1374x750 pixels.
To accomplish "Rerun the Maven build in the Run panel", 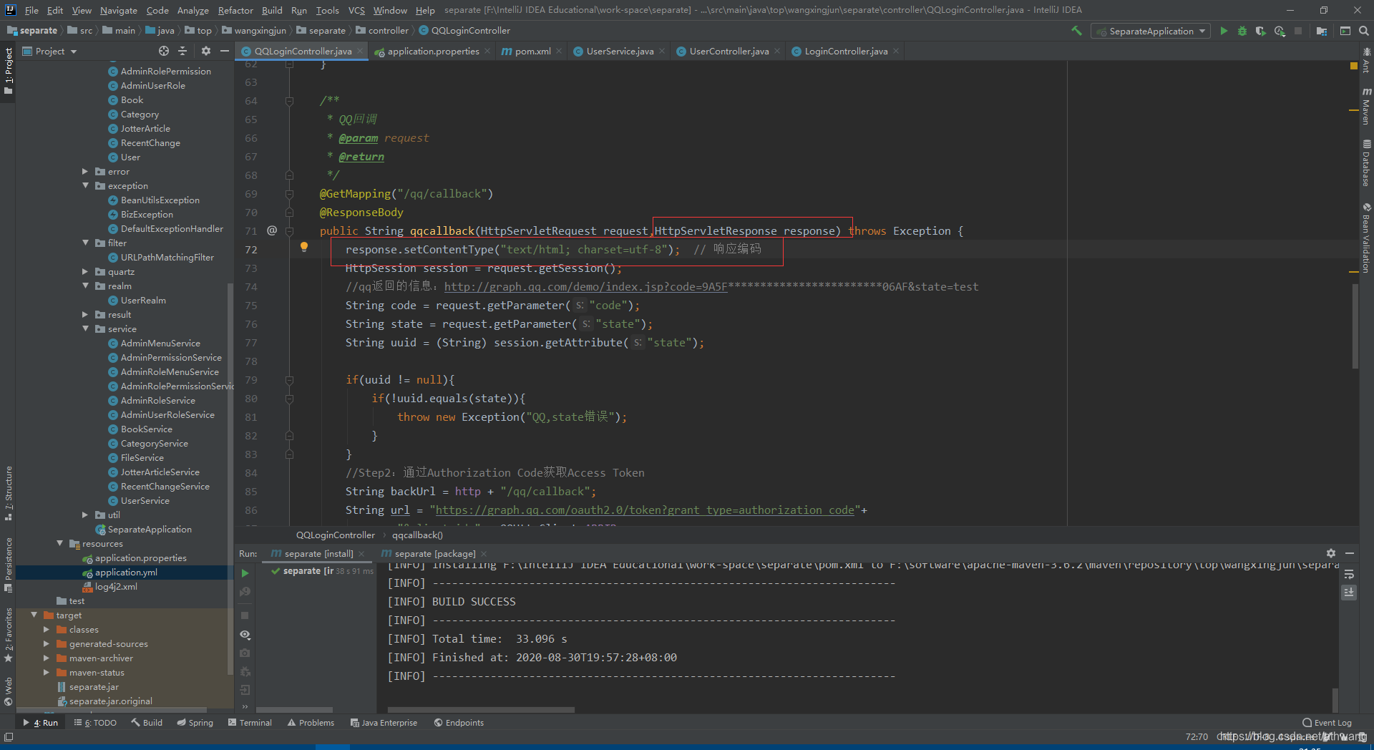I will (x=245, y=573).
